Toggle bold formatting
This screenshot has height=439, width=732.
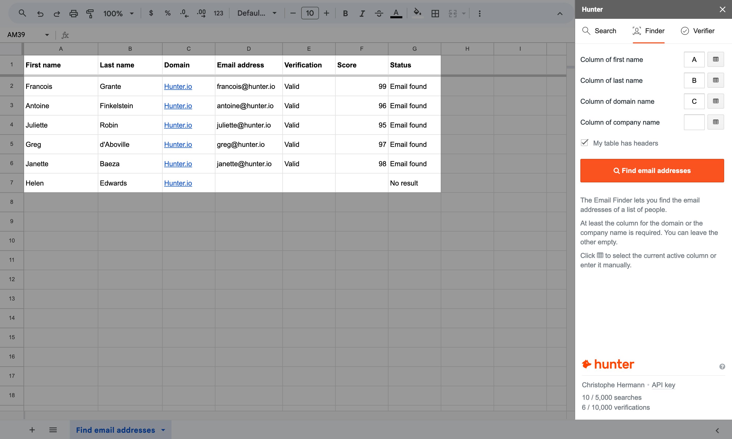click(x=345, y=13)
